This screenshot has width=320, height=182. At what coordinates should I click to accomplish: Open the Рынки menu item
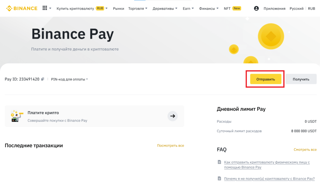coord(118,8)
